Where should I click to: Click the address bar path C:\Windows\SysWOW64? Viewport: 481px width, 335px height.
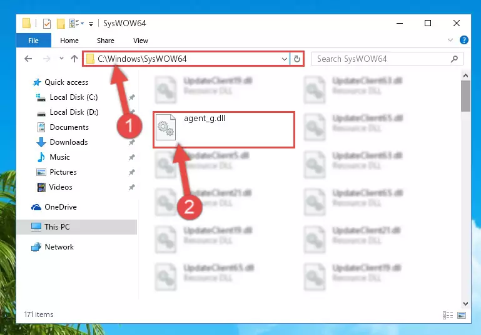[x=142, y=59]
